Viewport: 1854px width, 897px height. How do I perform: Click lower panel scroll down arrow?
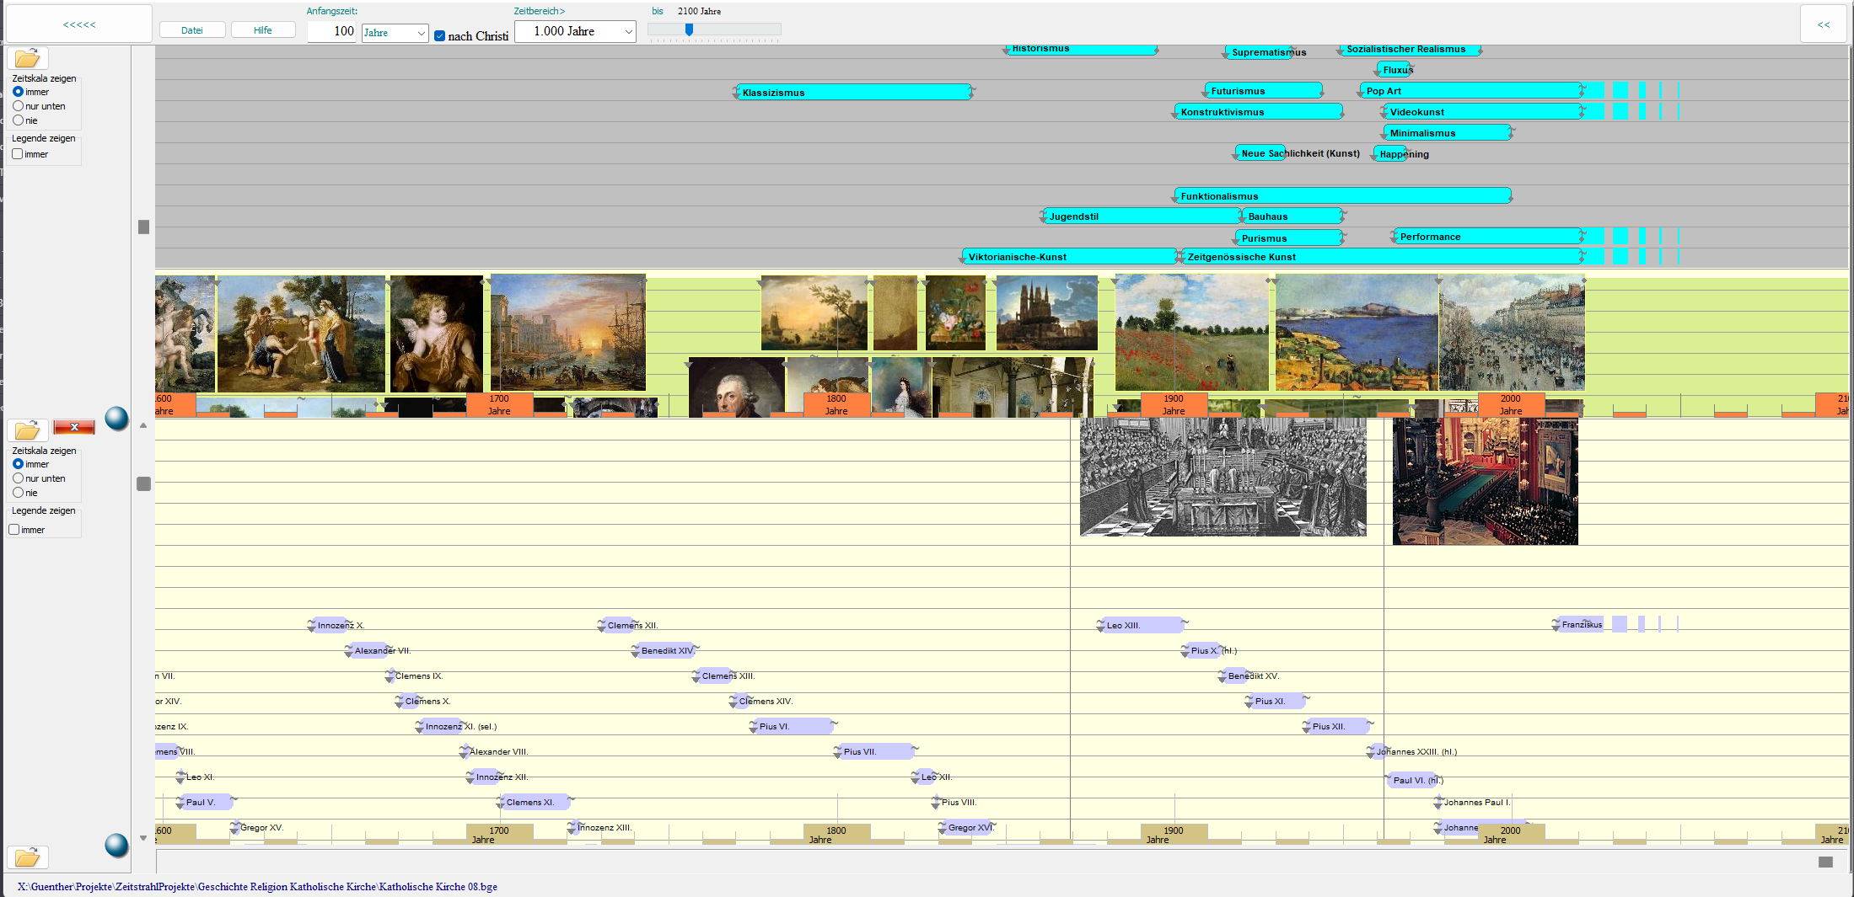[x=143, y=838]
